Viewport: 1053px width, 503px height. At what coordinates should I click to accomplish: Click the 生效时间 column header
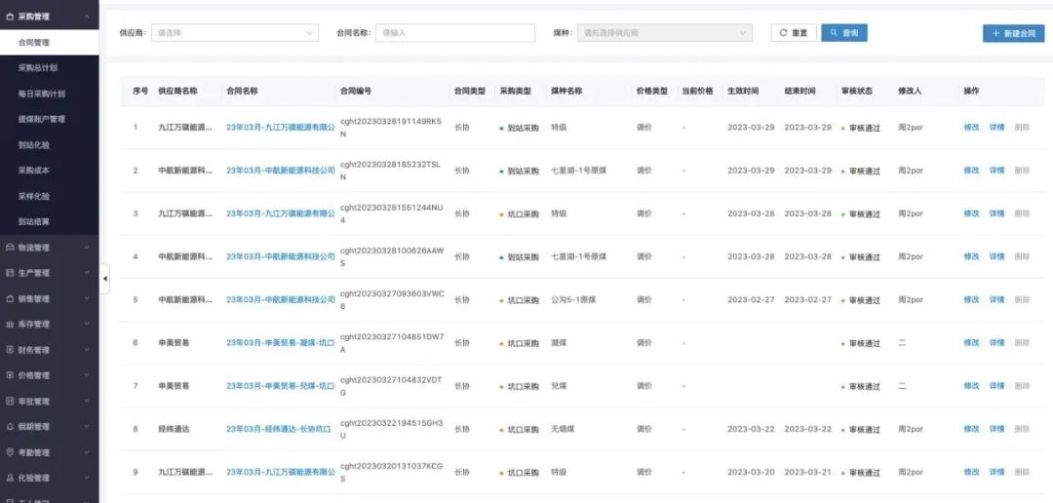click(743, 91)
